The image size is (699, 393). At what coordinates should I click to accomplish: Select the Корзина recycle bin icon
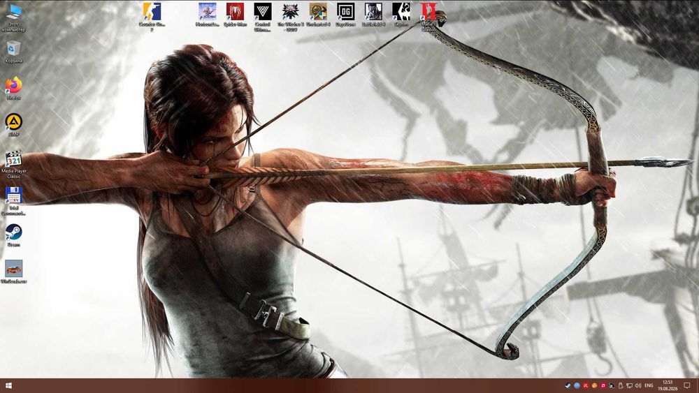pyautogui.click(x=14, y=52)
